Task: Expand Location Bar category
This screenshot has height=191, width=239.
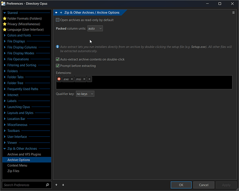Action: point(5,119)
